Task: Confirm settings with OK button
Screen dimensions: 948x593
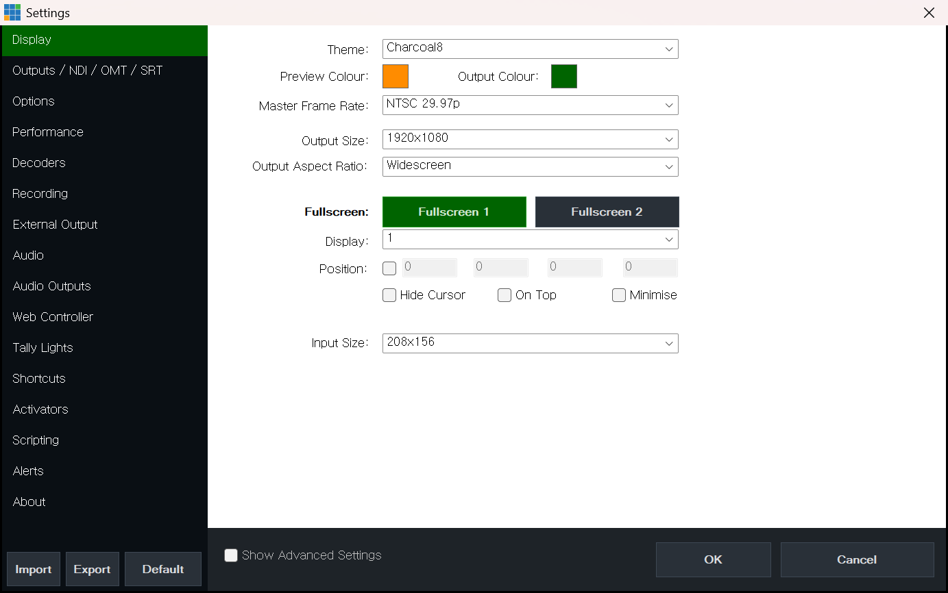Action: pos(714,559)
